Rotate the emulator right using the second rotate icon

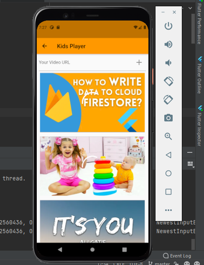click(x=168, y=100)
